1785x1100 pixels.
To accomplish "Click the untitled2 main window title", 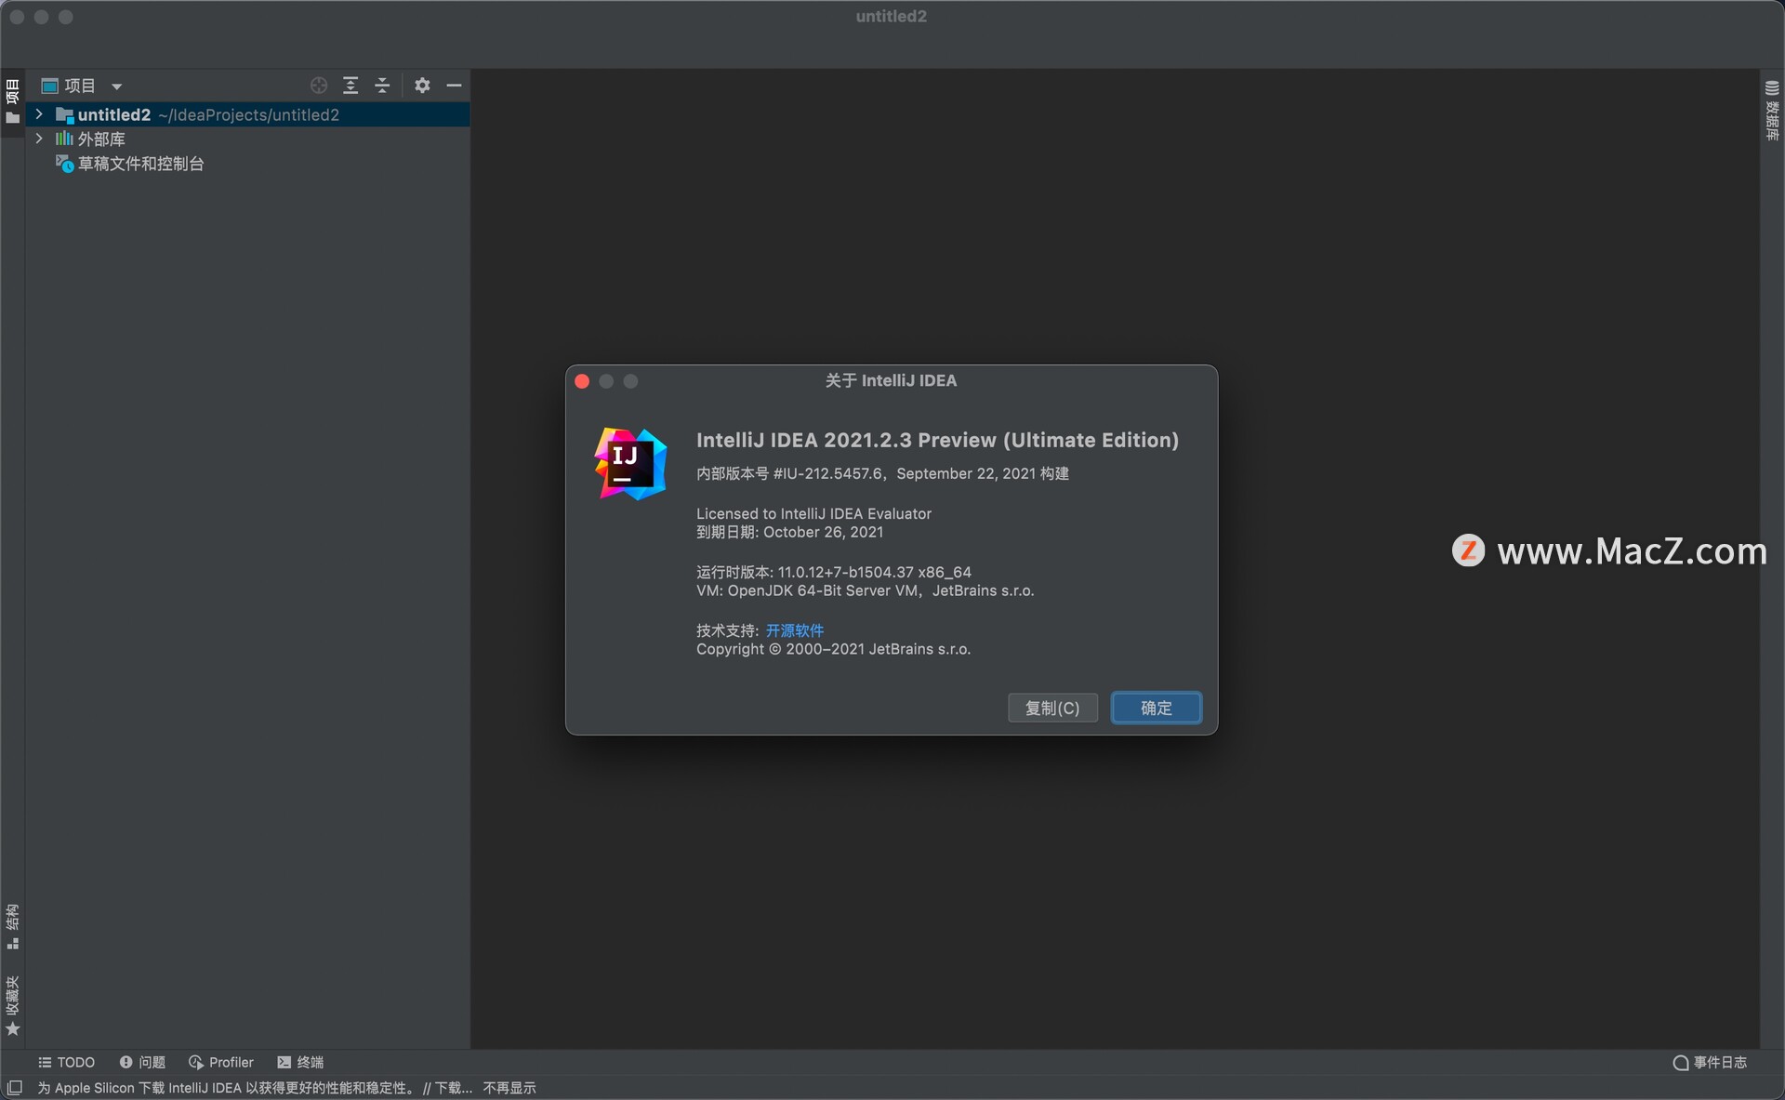I will click(891, 17).
